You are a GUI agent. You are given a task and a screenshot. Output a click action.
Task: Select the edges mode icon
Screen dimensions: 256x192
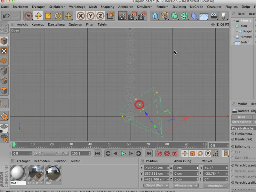click(4, 81)
